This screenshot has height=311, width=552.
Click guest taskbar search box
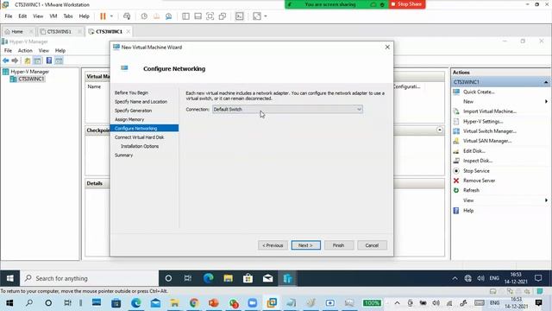coord(90,278)
